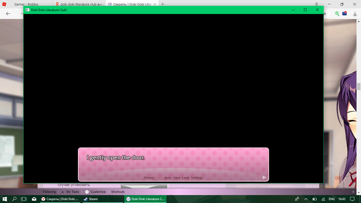Viewport: 361px width, 203px height.
Task: Open the Following menu in bottom bar
Action: (49, 192)
